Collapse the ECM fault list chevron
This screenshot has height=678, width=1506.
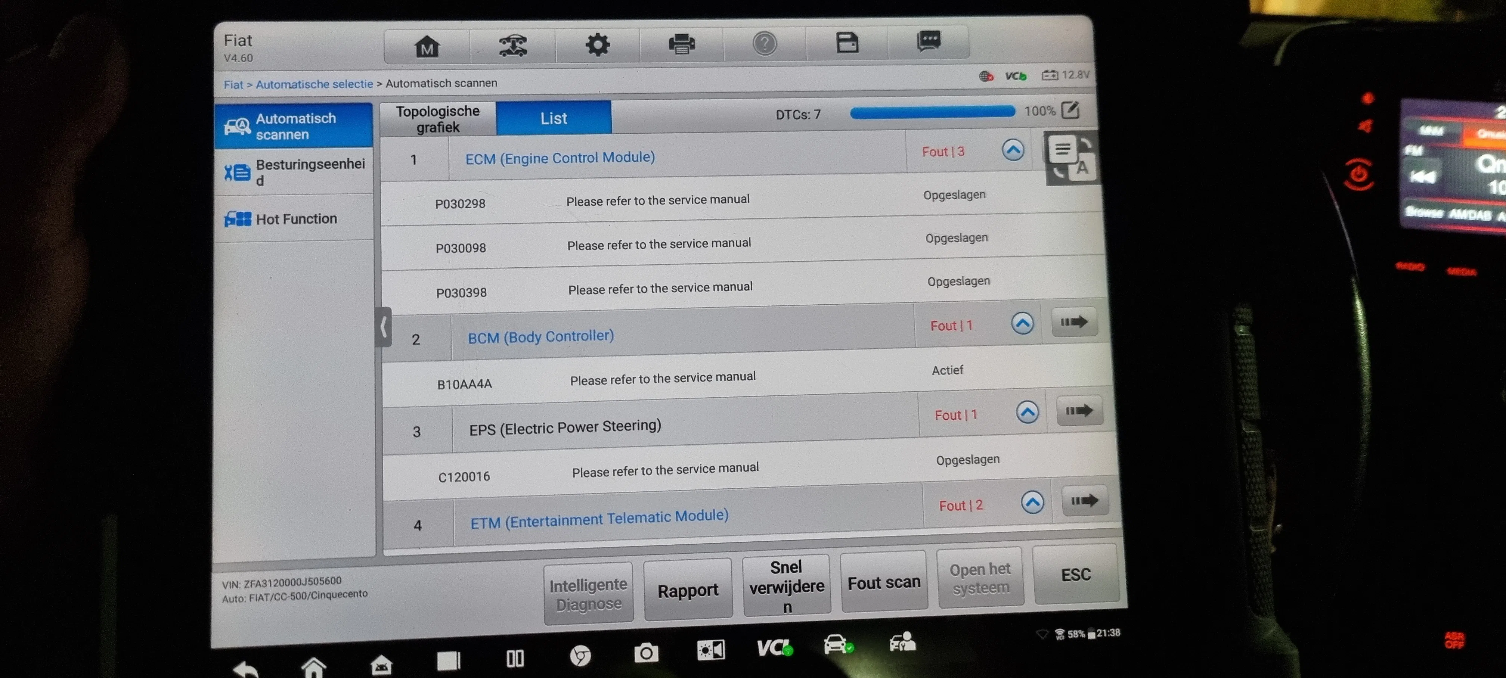[1013, 150]
